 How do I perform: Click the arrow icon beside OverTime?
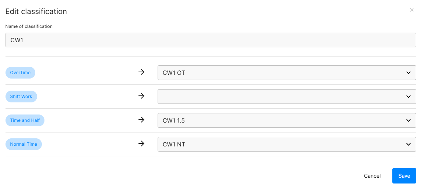(x=141, y=72)
